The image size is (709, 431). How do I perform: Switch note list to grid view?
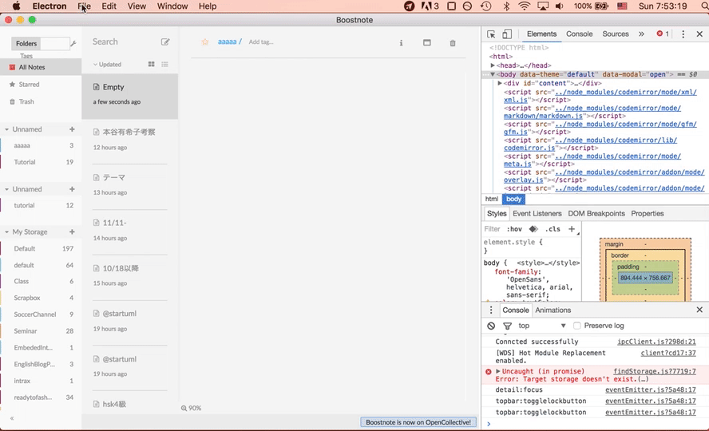point(152,64)
